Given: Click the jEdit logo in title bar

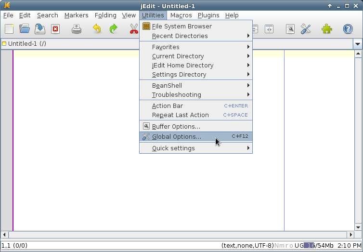Looking at the screenshot, I should (x=7, y=5).
